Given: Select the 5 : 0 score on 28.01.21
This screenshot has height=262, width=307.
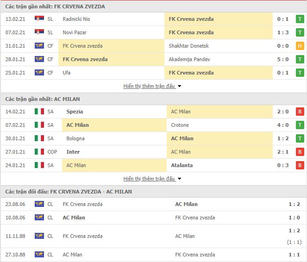Looking at the screenshot, I should coord(283,59).
